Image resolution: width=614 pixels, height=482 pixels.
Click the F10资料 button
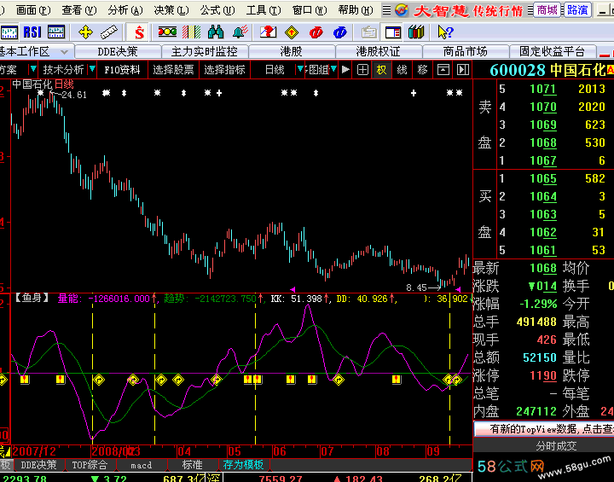122,70
